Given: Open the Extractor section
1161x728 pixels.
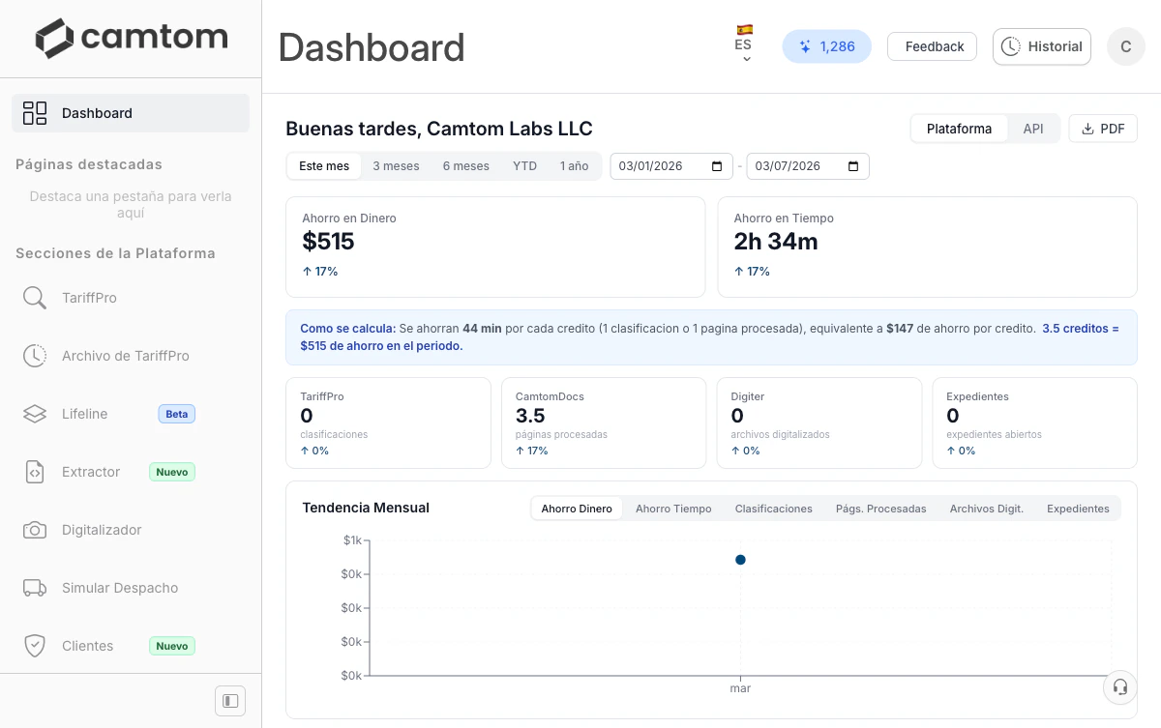Looking at the screenshot, I should [90, 472].
